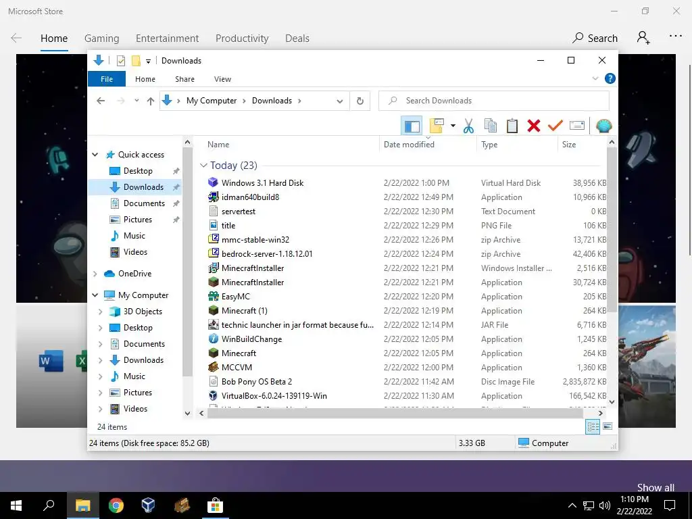Select the Bob Pony OS Beta 2 disc image

tap(256, 382)
